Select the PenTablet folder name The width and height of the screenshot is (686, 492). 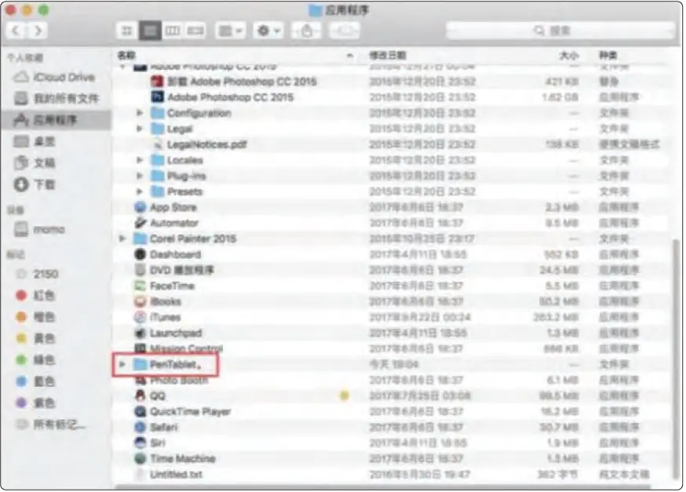point(175,364)
